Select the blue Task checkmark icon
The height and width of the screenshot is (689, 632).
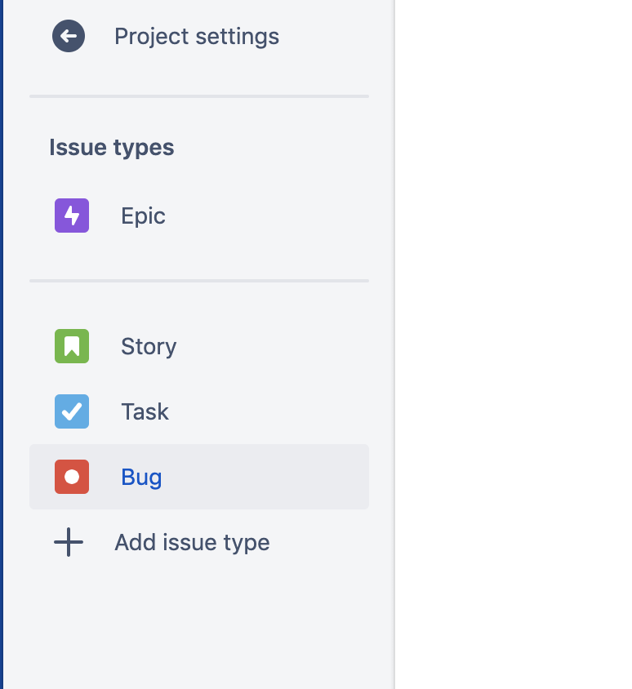click(x=71, y=411)
